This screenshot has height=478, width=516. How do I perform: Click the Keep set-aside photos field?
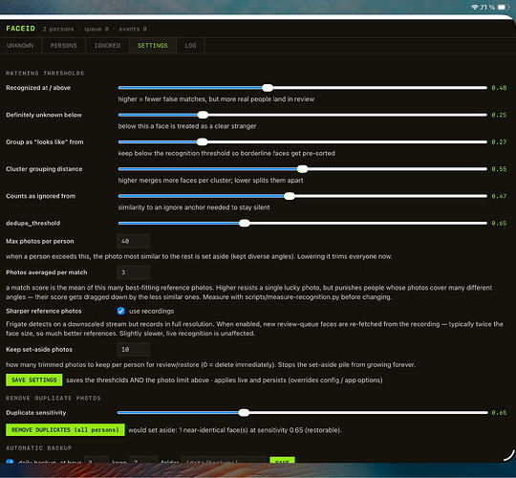(133, 349)
